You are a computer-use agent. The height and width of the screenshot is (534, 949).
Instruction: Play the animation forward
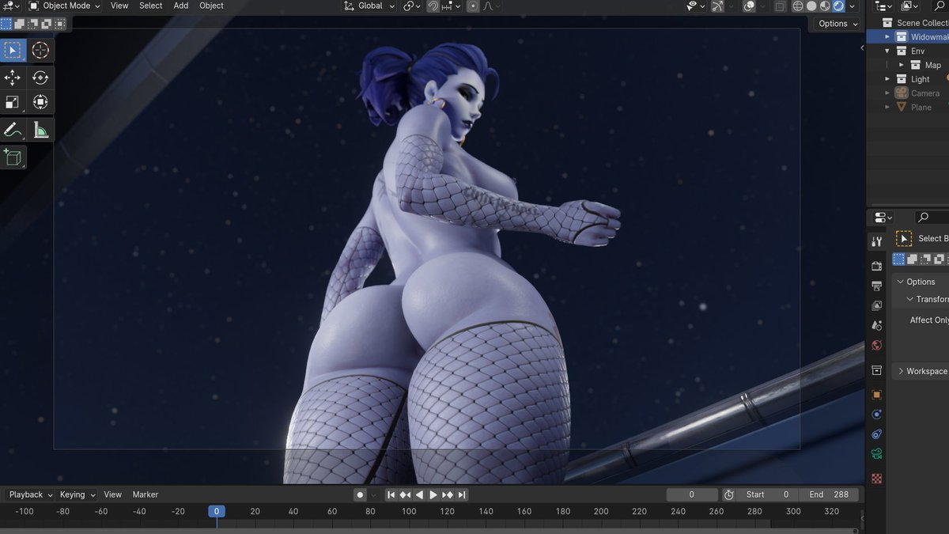(x=433, y=494)
